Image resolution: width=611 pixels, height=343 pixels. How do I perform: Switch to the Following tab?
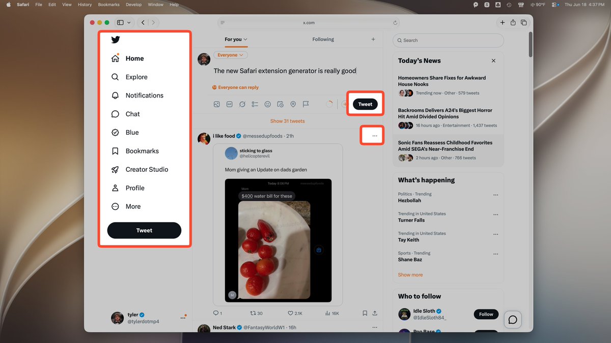[x=323, y=39]
